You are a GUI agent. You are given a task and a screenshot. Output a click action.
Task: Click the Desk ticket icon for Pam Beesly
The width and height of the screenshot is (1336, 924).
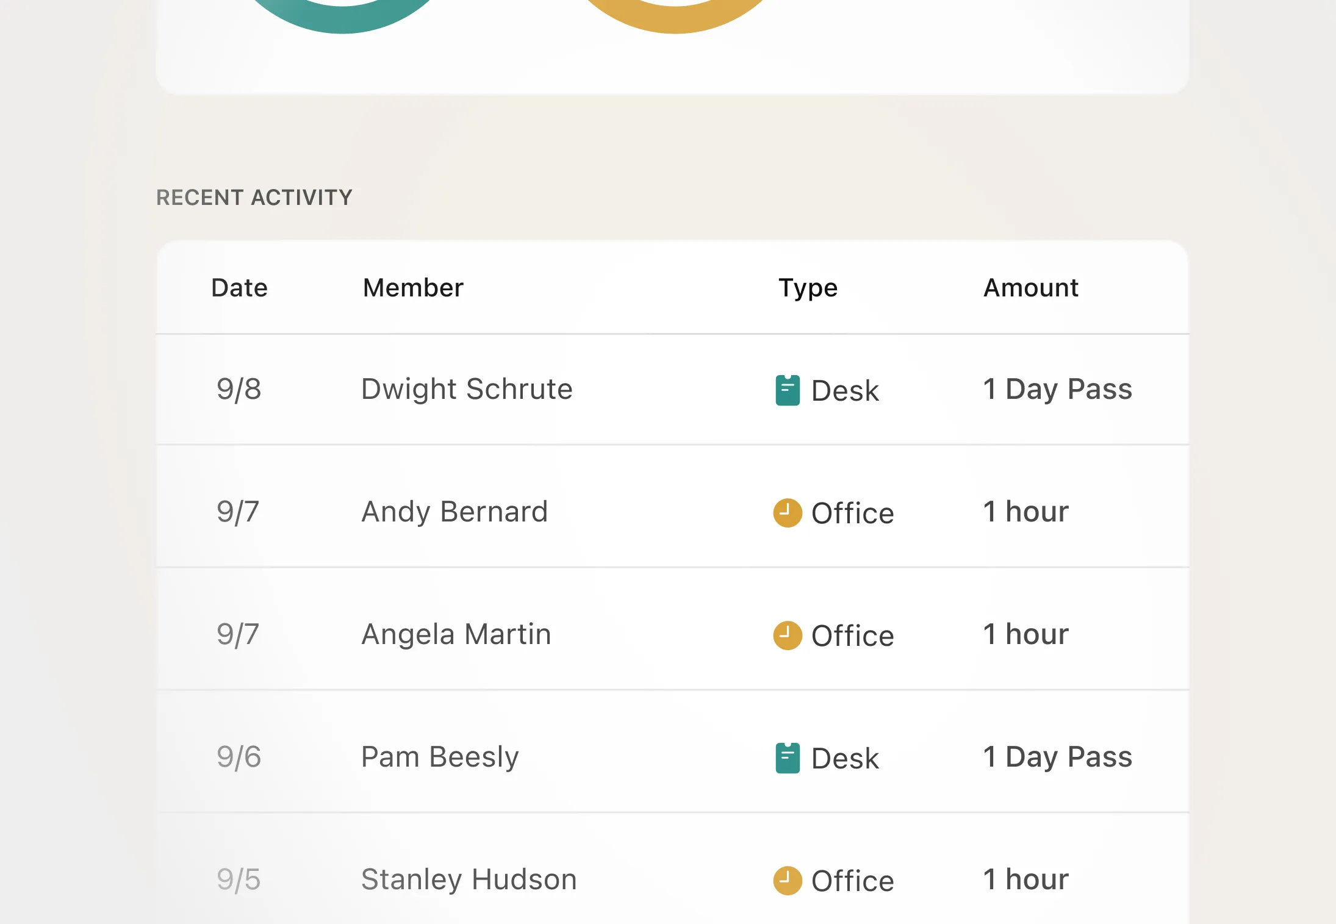(x=788, y=758)
